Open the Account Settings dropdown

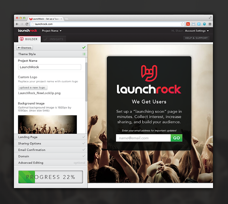coord(197,31)
